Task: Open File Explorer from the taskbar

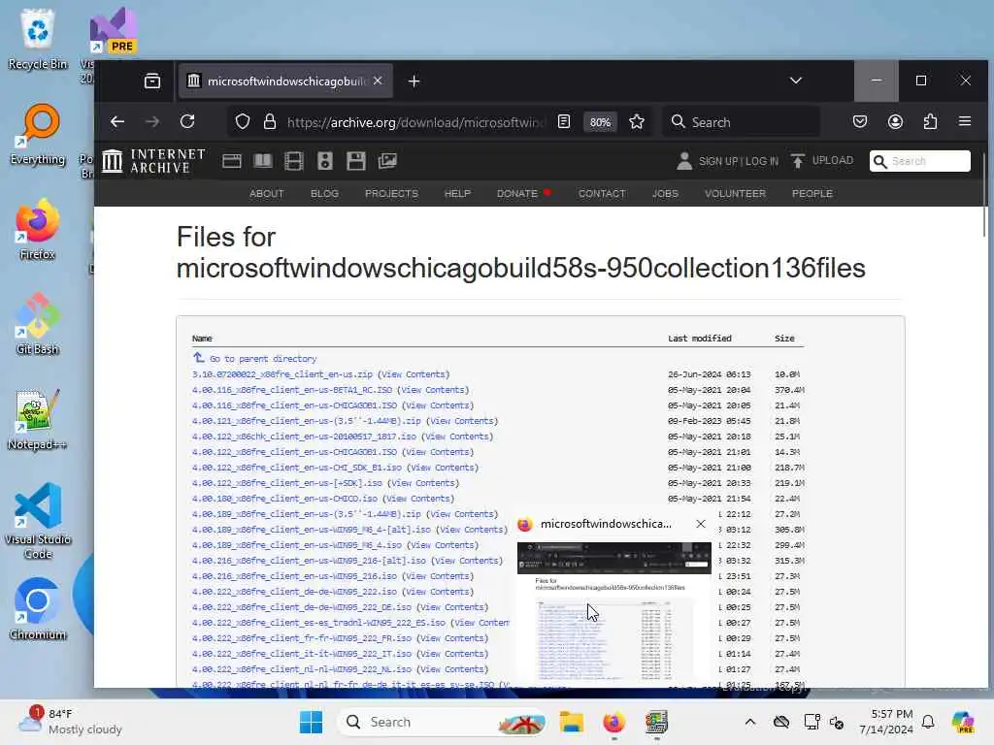Action: coord(571,722)
